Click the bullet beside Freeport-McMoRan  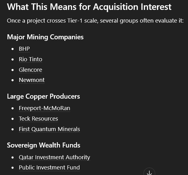[x=13, y=108]
